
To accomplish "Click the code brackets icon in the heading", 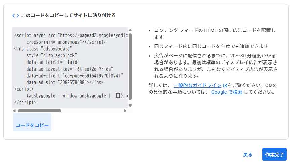I will tap(15, 15).
